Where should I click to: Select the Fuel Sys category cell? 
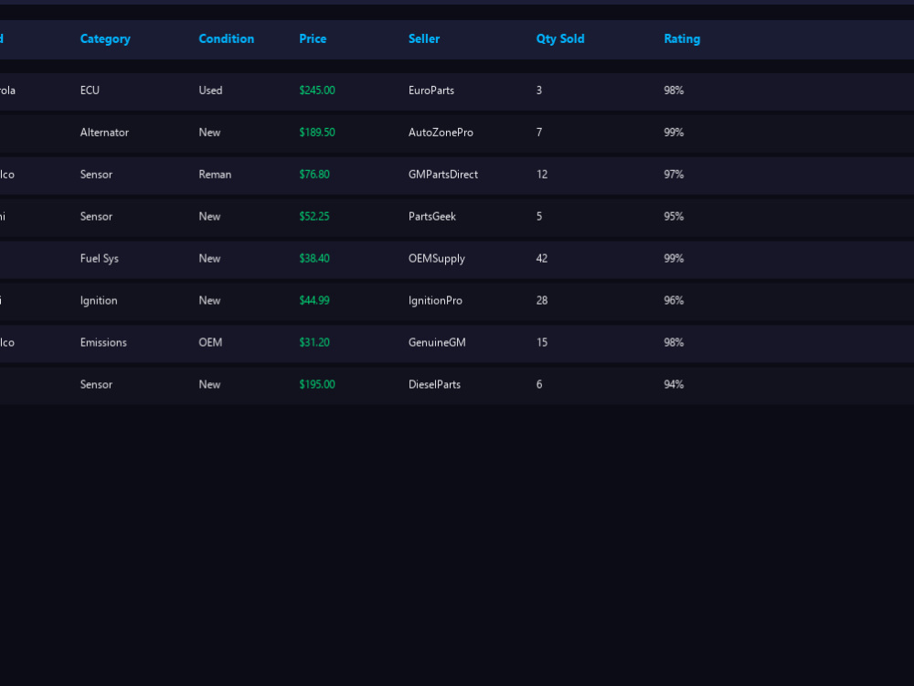(x=99, y=259)
